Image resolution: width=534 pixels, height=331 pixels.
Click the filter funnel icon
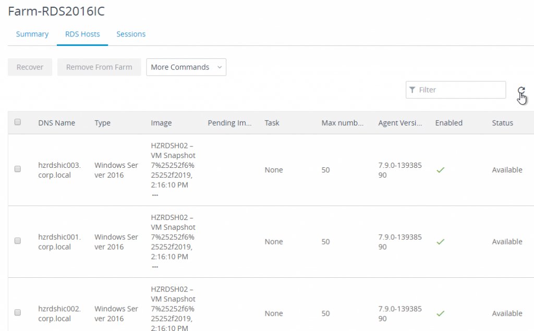413,90
